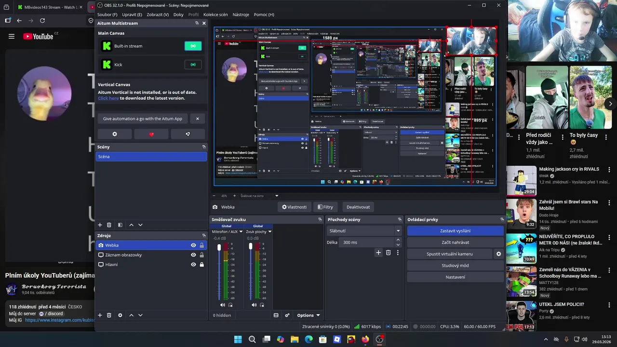Click Deaktivovat button for Webka
The image size is (617, 347).
[x=358, y=207]
